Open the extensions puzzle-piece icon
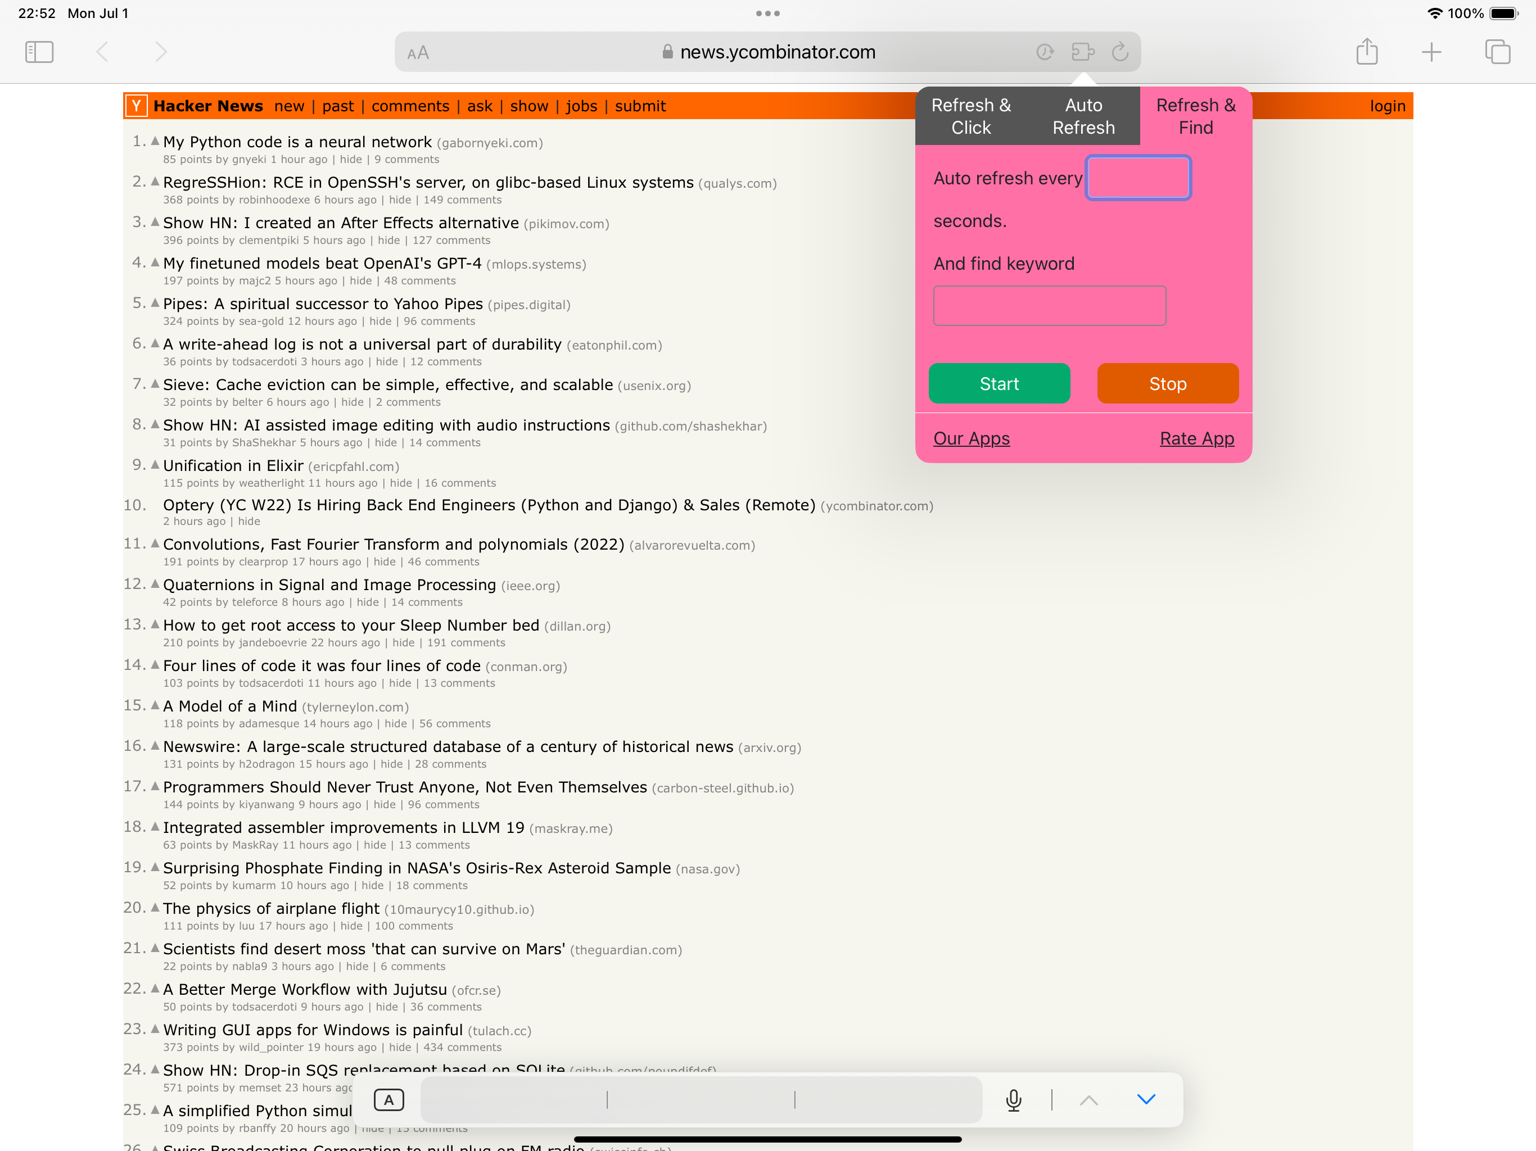Screen dimensions: 1536x1151 click(x=1082, y=52)
